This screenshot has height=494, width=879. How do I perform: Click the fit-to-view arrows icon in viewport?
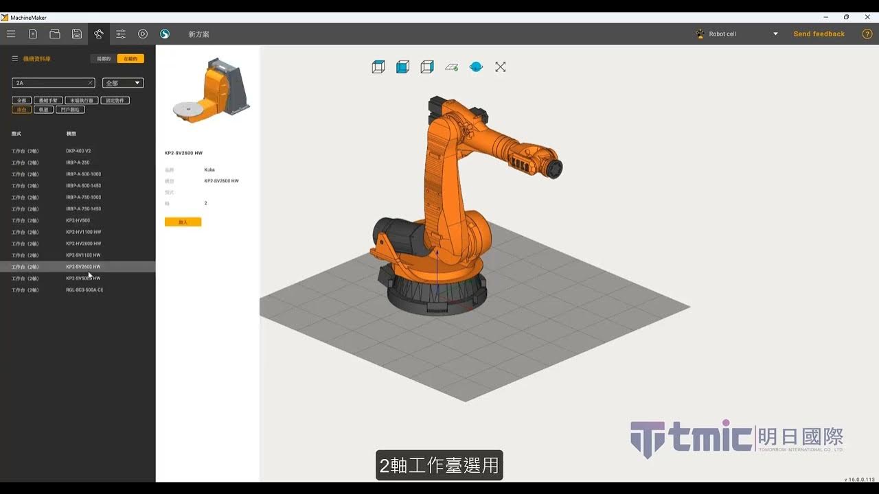point(501,67)
